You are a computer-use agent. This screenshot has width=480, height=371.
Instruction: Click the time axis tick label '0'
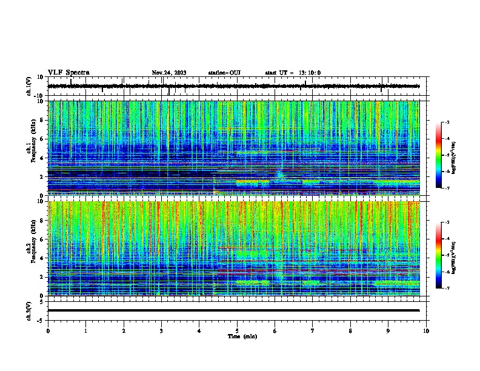click(x=48, y=331)
